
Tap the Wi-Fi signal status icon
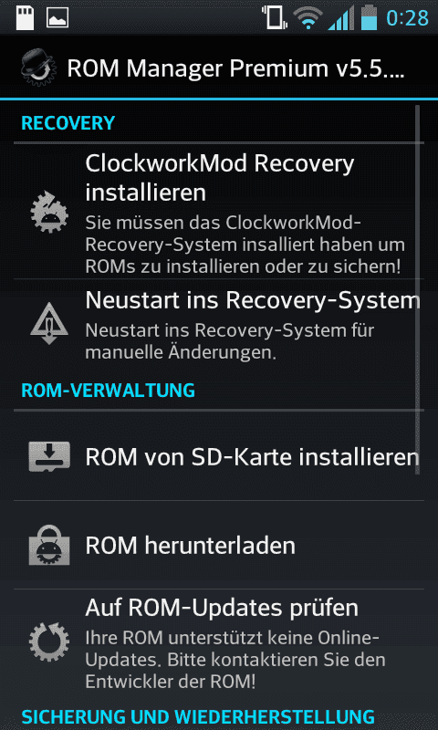[x=308, y=18]
